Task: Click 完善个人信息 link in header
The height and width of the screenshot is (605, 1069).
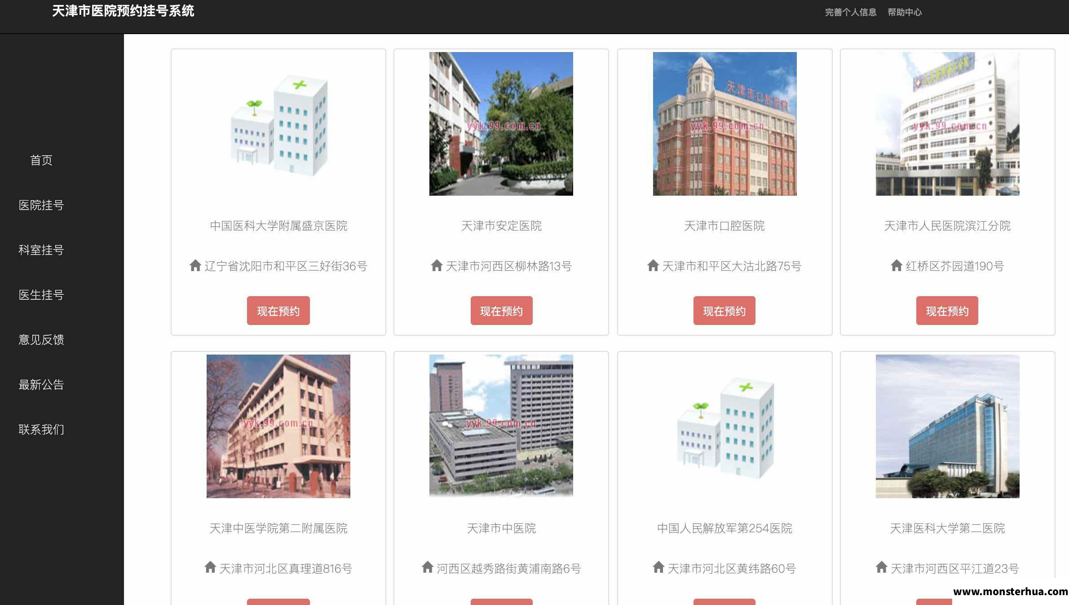Action: pyautogui.click(x=851, y=12)
